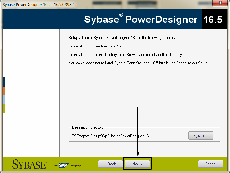The height and width of the screenshot is (173, 230).
Task: Click the SAP company logo
Action: tap(64, 165)
